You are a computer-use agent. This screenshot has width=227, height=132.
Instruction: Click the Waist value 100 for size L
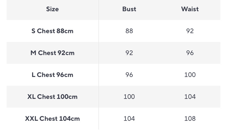point(190,75)
